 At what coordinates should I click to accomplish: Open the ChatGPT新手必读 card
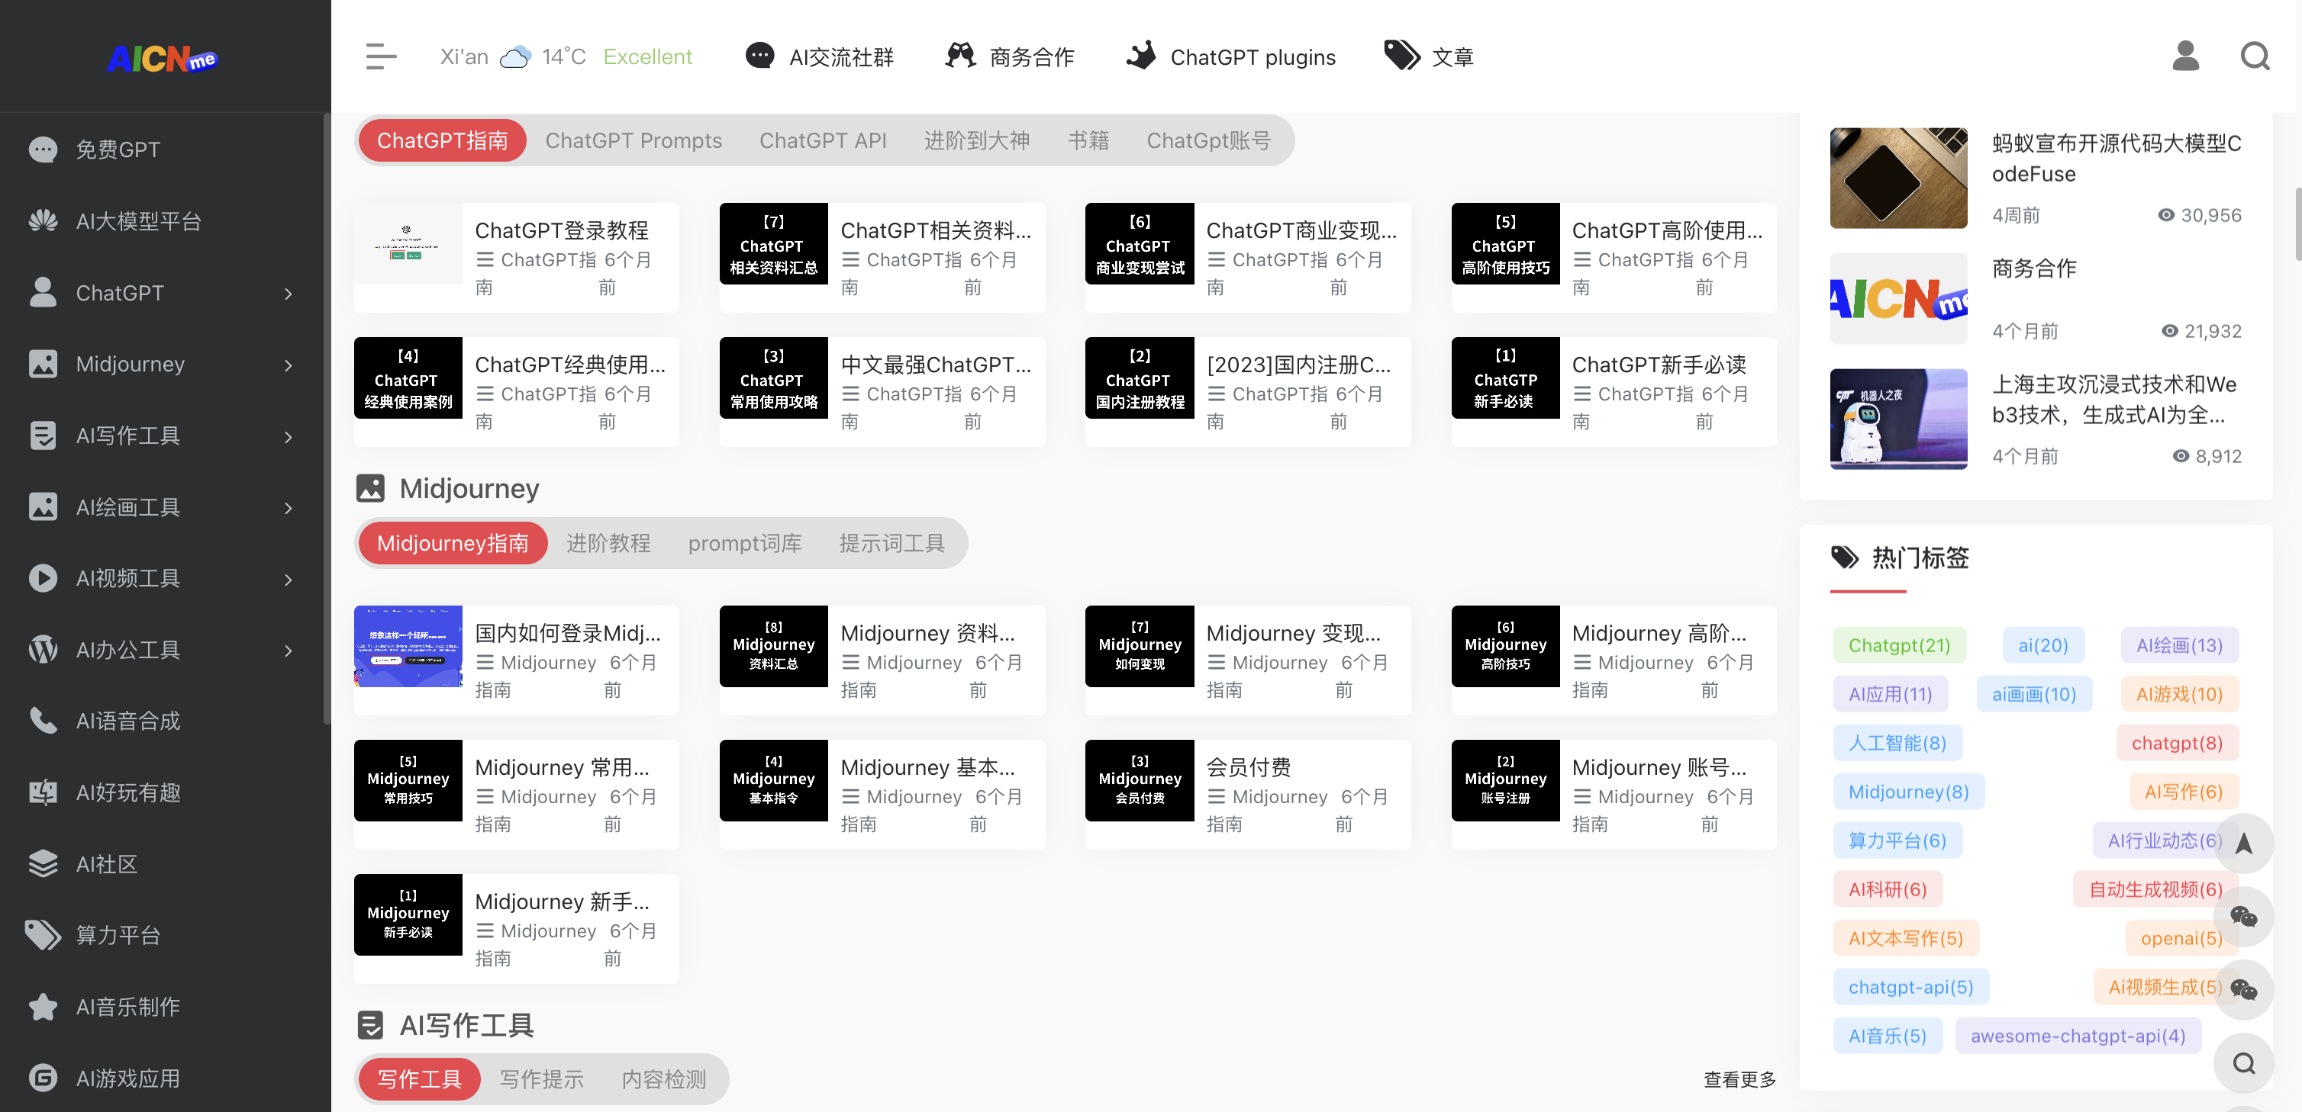(1613, 391)
